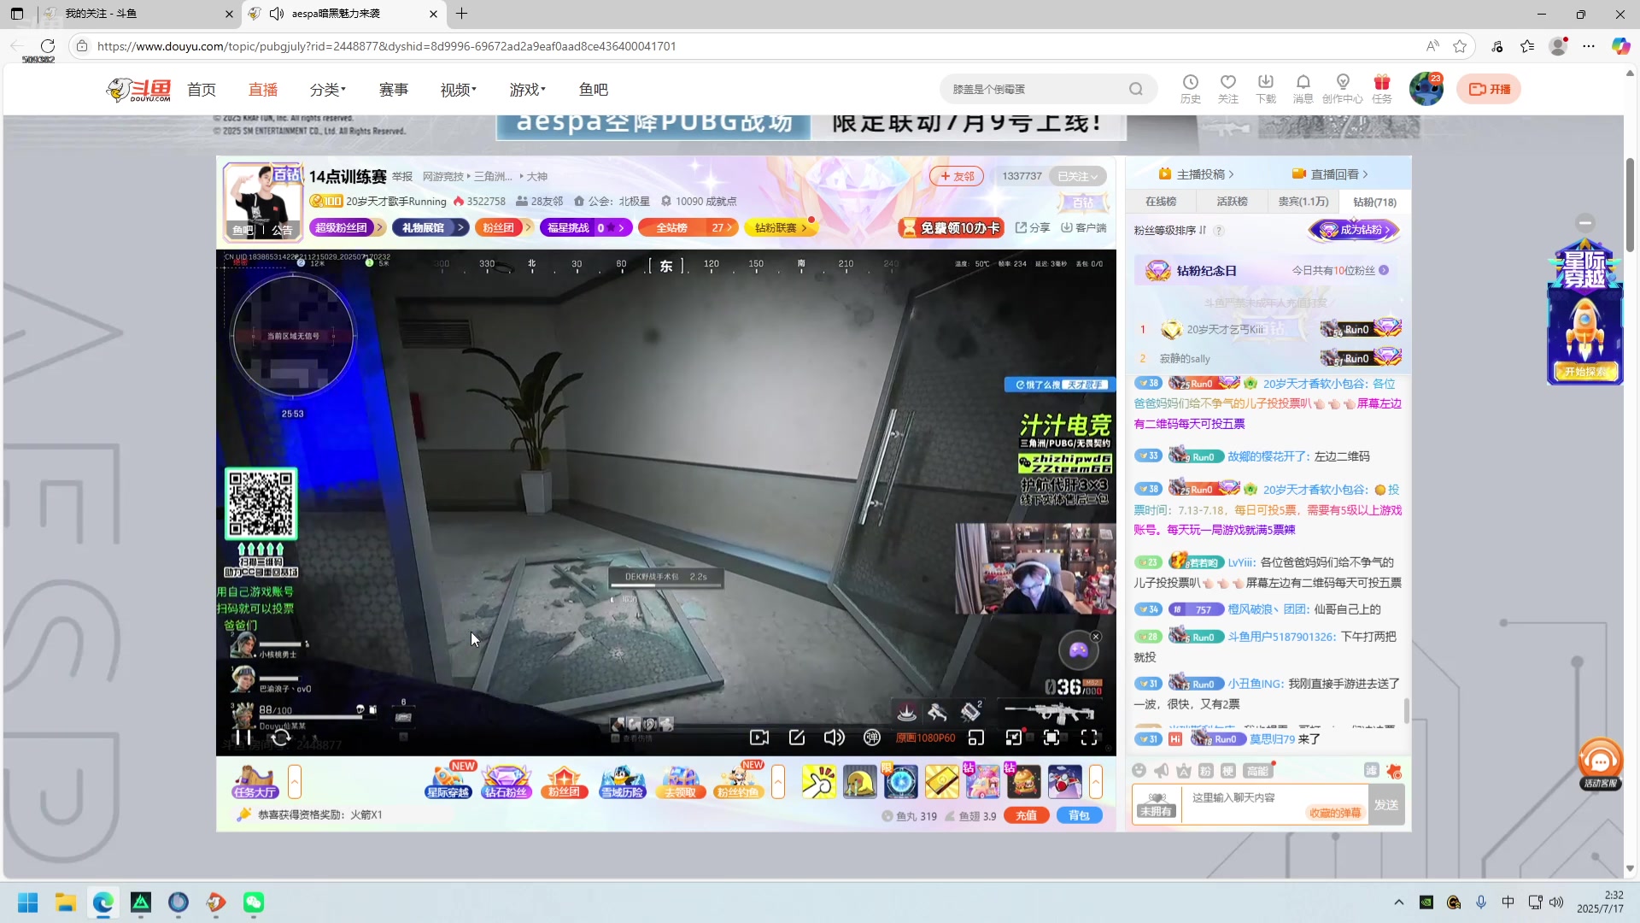Click 成为钻粉 become diamond fan button
Image resolution: width=1640 pixels, height=923 pixels.
[1355, 230]
